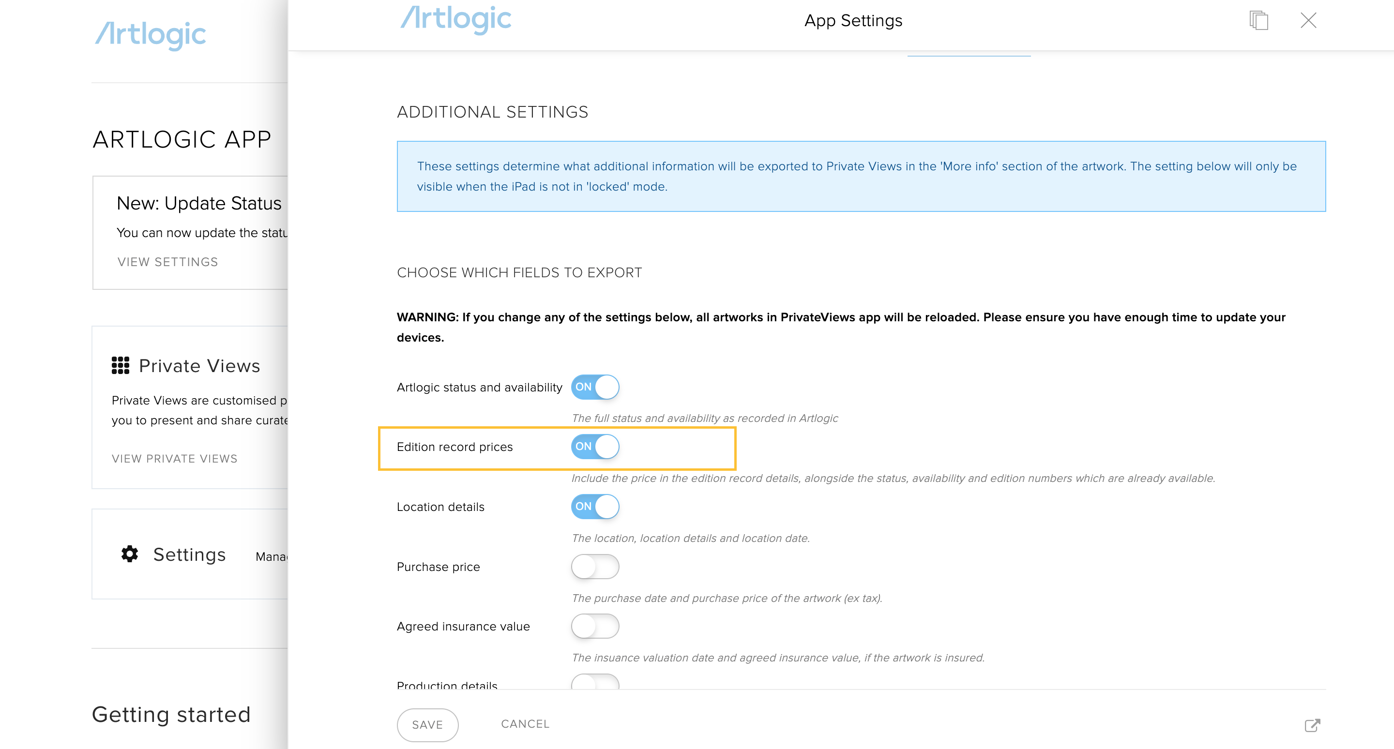
Task: Disable the Edition record prices toggle
Action: click(x=595, y=447)
